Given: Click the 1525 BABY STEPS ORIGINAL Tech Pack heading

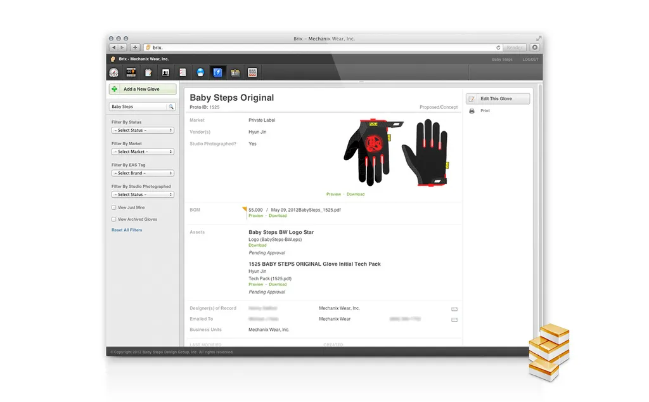Looking at the screenshot, I should [x=314, y=264].
